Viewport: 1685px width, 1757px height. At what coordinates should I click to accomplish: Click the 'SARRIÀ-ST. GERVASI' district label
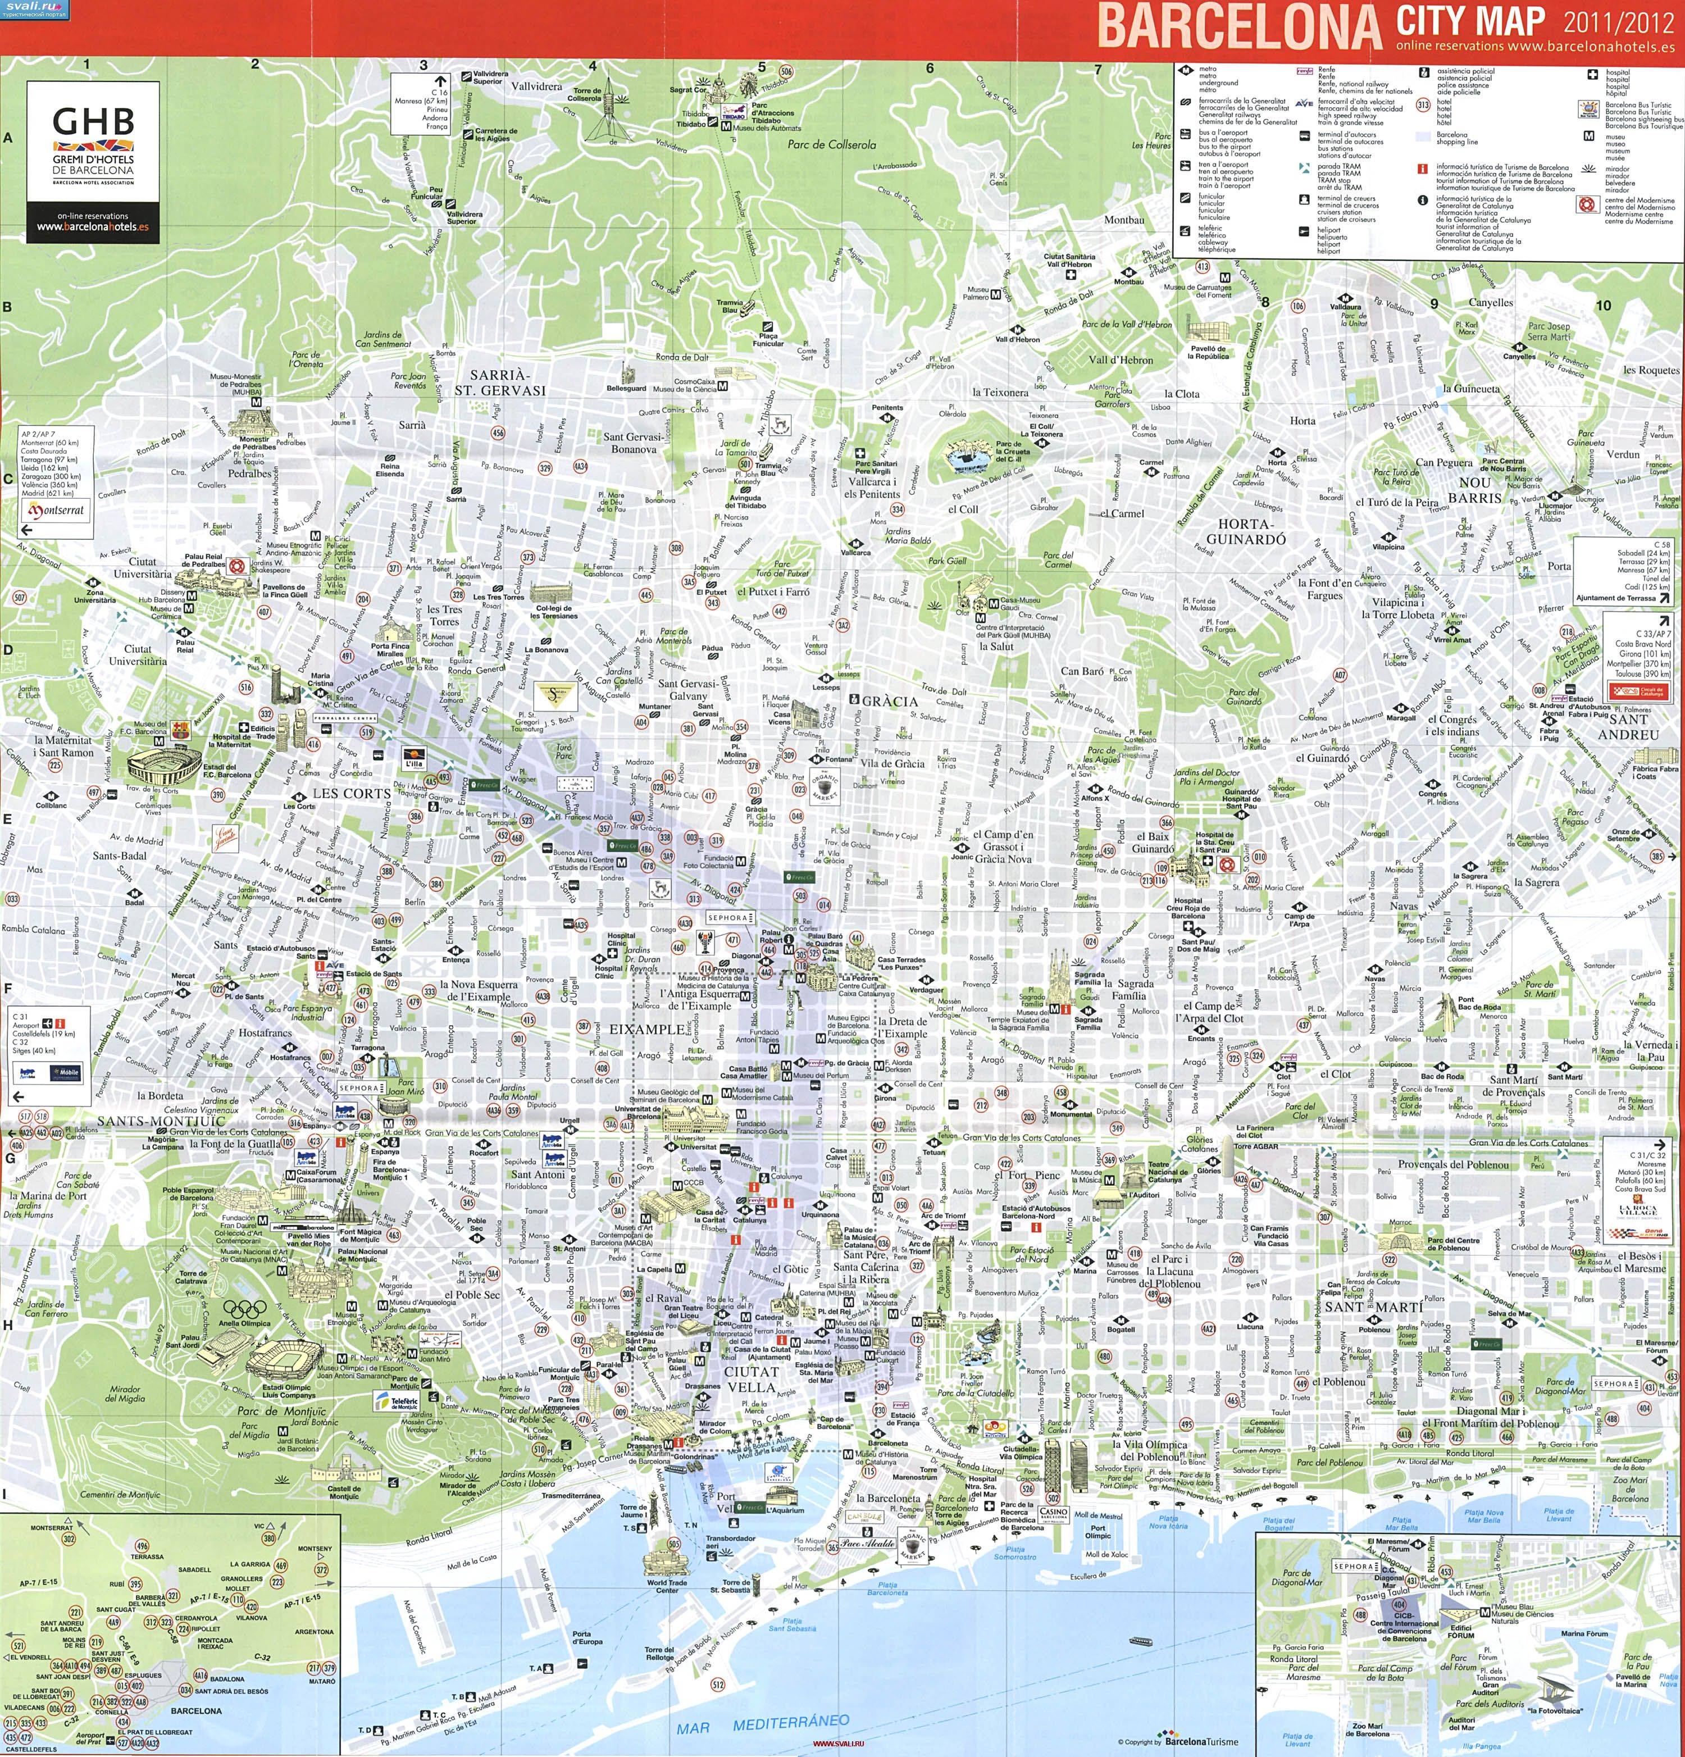[499, 383]
